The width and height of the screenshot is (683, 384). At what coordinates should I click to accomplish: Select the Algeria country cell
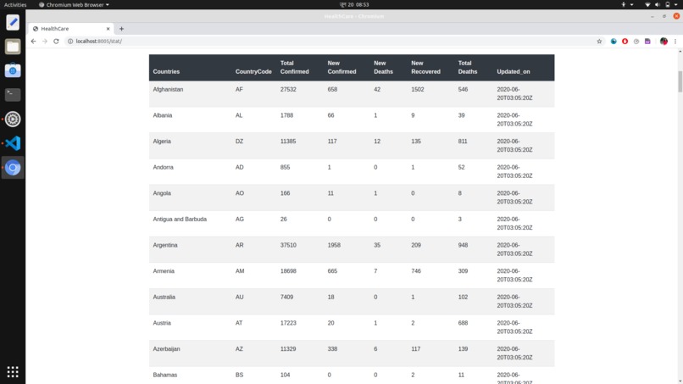[x=162, y=142]
